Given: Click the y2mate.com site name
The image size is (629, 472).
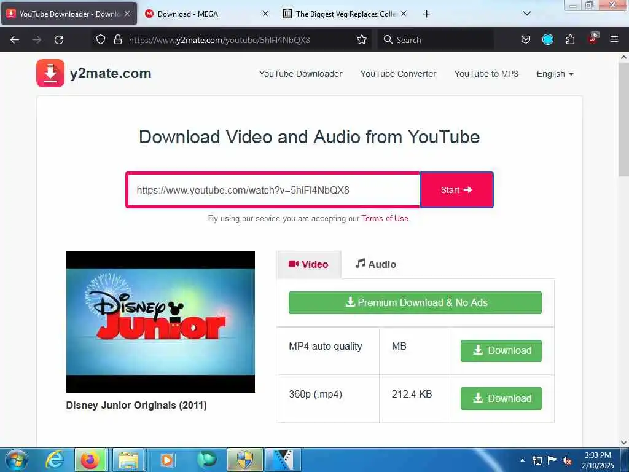Looking at the screenshot, I should (x=111, y=74).
